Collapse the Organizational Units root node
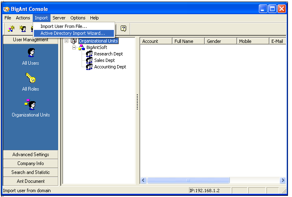 click(x=66, y=41)
